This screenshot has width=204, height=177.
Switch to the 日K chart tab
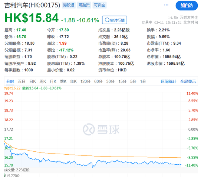tap(33, 81)
